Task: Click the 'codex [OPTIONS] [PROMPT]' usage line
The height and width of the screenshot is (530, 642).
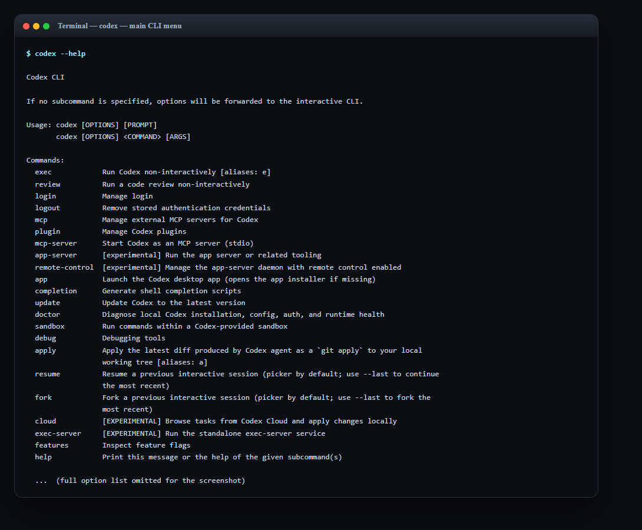Action: click(107, 125)
